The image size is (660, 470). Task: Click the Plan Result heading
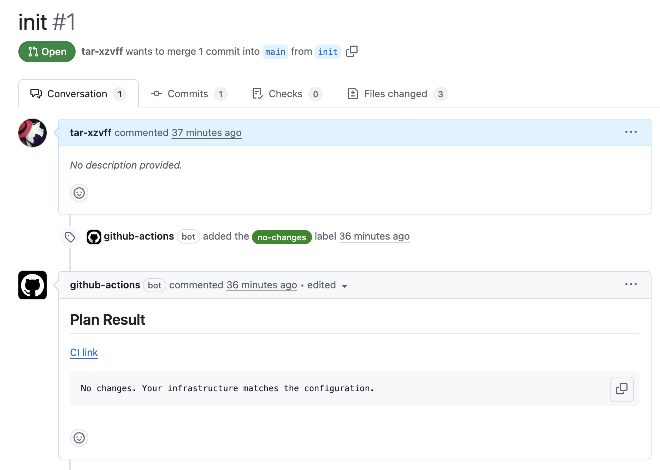108,320
